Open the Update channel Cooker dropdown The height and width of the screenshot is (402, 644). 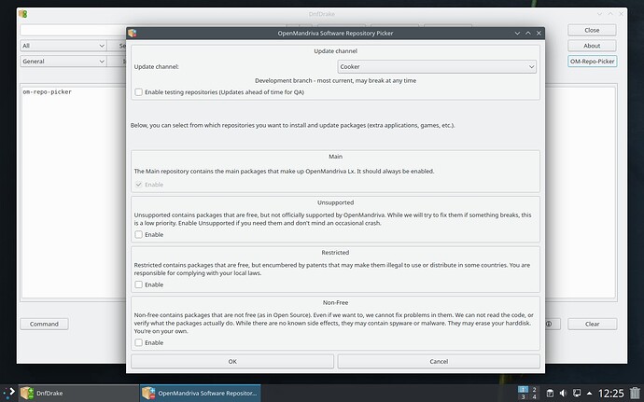[x=437, y=66]
